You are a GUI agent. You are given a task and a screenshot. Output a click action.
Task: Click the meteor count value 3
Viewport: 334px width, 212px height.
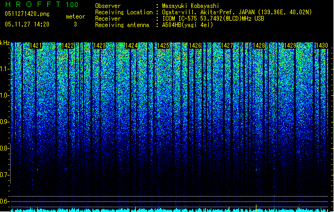click(x=75, y=24)
